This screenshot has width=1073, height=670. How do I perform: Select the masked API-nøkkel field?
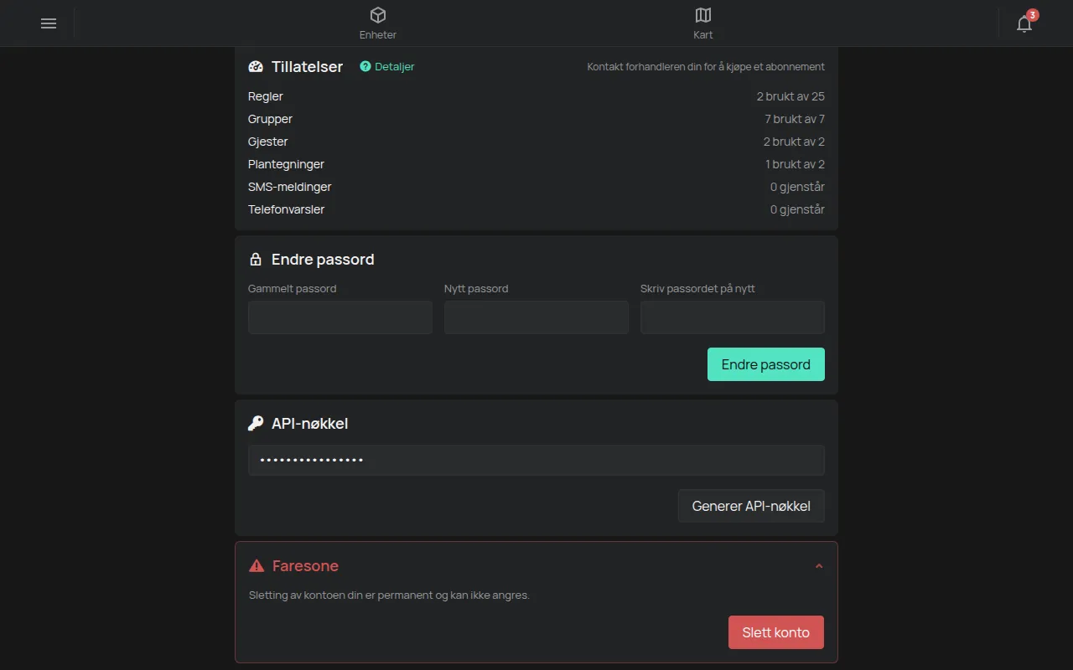[x=536, y=461]
